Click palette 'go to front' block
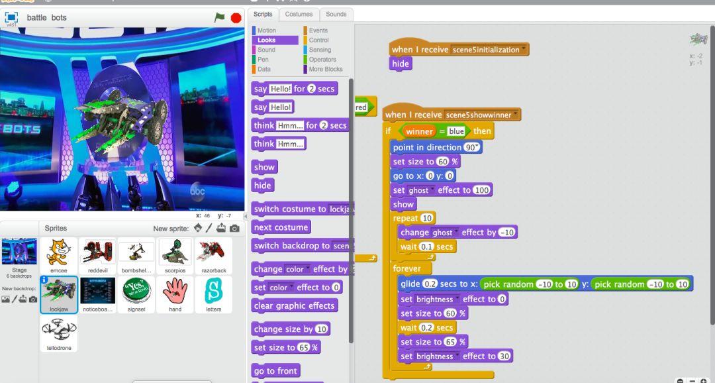Screen dimensions: 715x383 [275, 370]
